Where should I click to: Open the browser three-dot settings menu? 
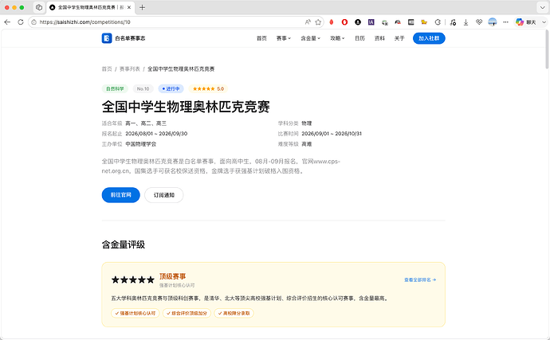coord(505,22)
